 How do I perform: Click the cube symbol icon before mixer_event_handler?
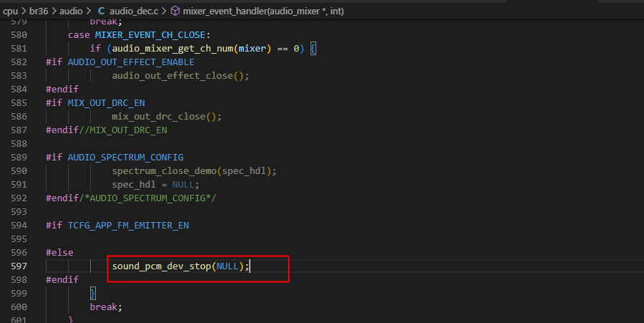[x=175, y=11]
